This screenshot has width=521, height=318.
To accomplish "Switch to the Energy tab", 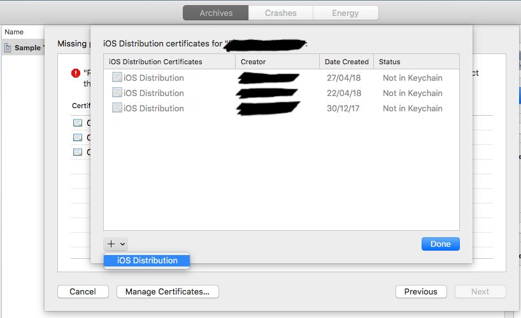I will click(x=345, y=13).
